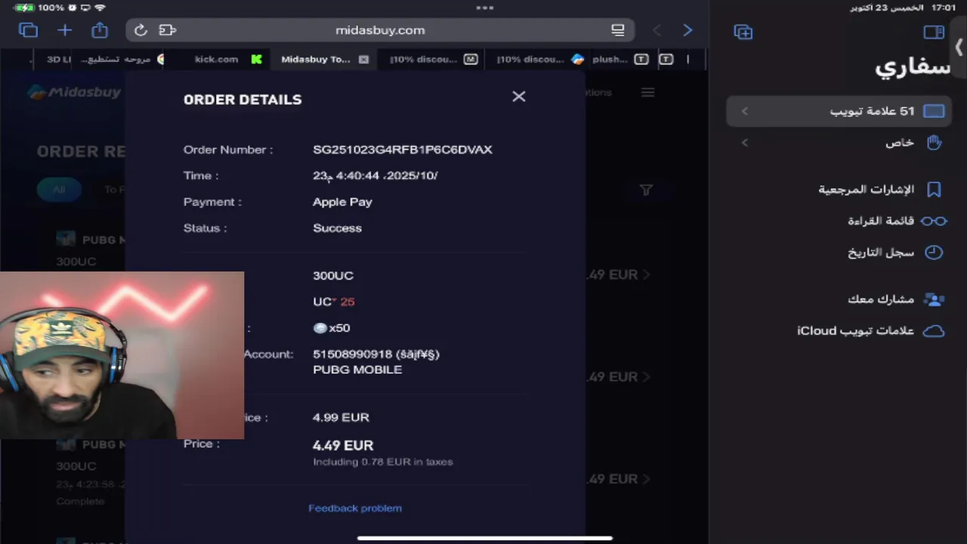Click the Success status text
The height and width of the screenshot is (544, 967).
coord(337,227)
